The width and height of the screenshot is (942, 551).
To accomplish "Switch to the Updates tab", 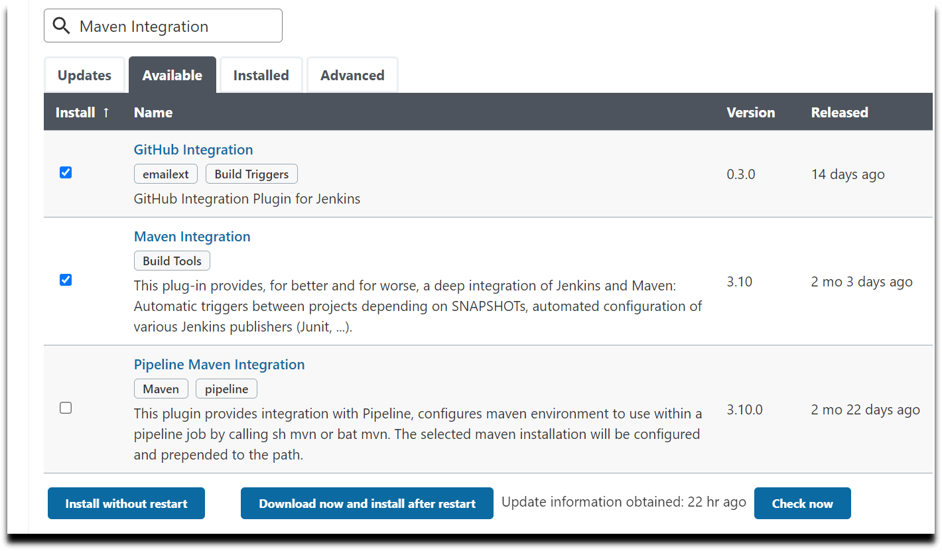I will tap(84, 75).
